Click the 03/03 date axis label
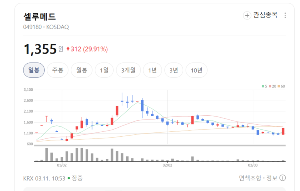The width and height of the screenshot is (300, 191). (253, 165)
